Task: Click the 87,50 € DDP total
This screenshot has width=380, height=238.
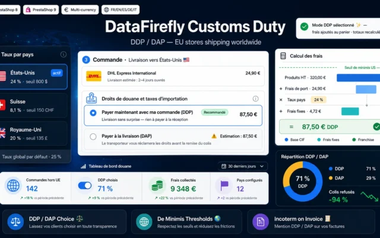Action: [320, 127]
